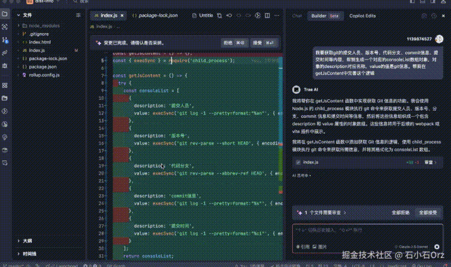Click the toggle primary sidebar layout icon

[x=413, y=1]
